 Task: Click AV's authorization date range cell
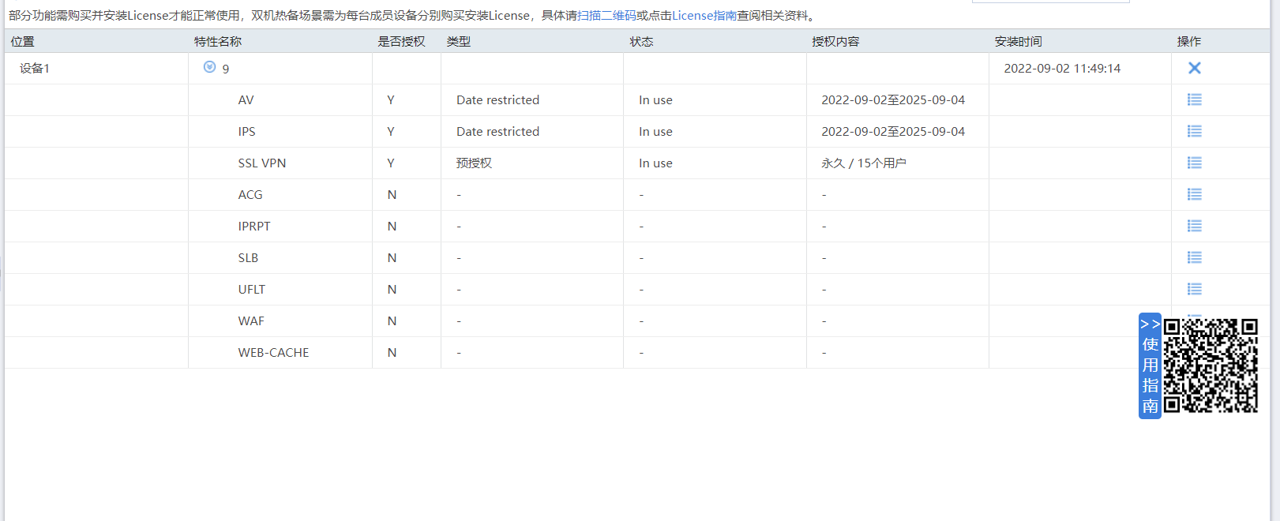click(x=893, y=100)
